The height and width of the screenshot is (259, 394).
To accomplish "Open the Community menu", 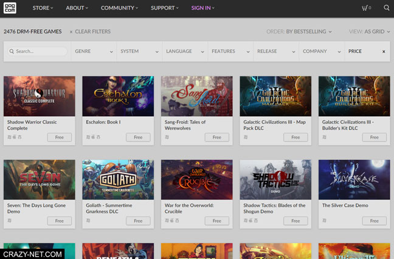I will (119, 8).
